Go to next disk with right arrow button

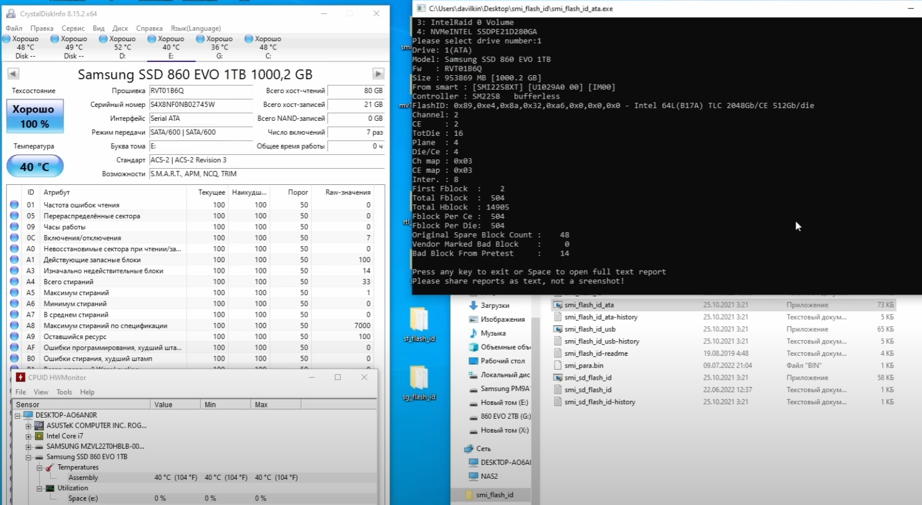coord(378,73)
